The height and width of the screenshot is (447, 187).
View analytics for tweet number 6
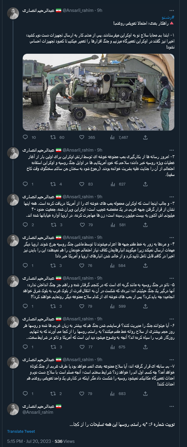pyautogui.click(x=113, y=346)
